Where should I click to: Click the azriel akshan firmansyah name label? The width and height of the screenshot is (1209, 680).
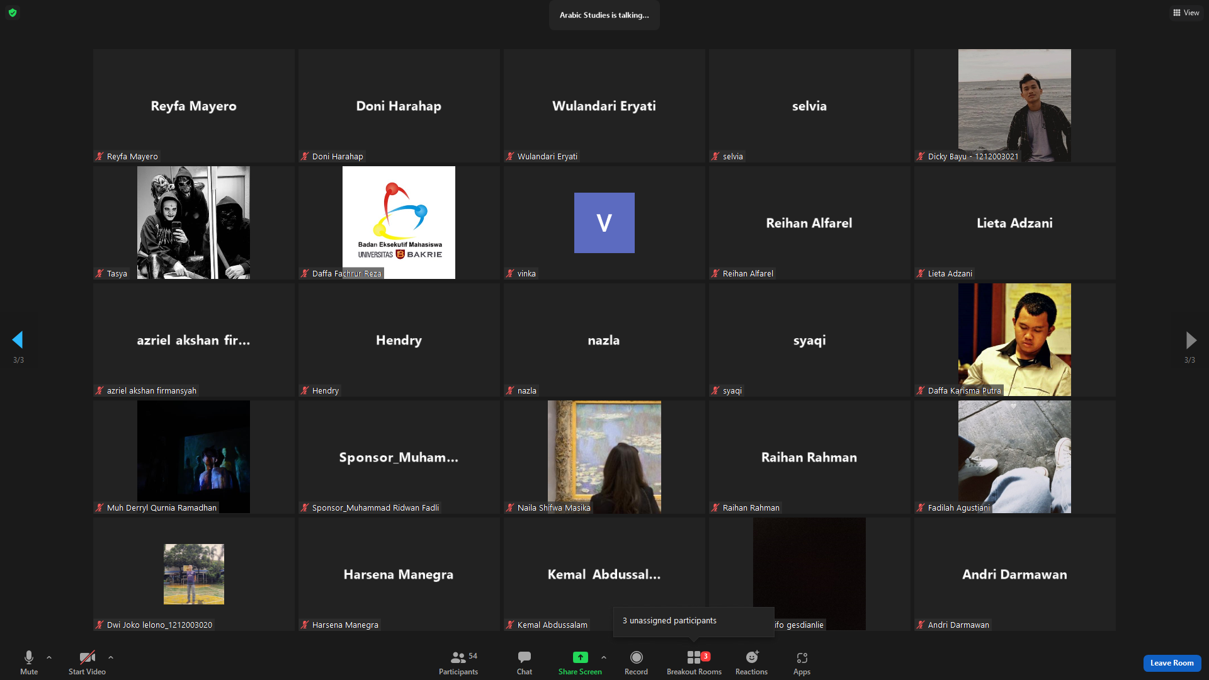click(152, 390)
